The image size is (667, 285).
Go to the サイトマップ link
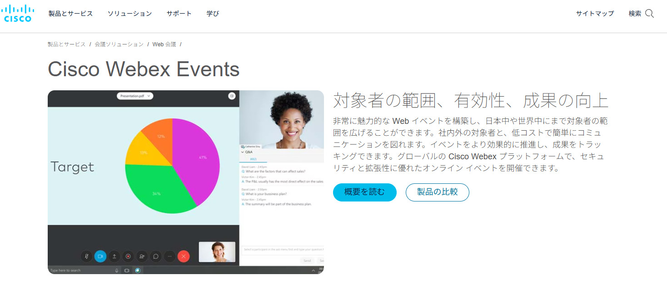pos(595,14)
